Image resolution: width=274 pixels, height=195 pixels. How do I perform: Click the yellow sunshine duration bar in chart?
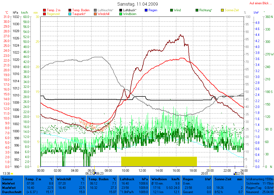159,162
